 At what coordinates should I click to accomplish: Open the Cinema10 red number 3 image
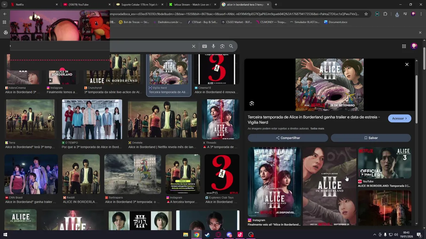217,70
